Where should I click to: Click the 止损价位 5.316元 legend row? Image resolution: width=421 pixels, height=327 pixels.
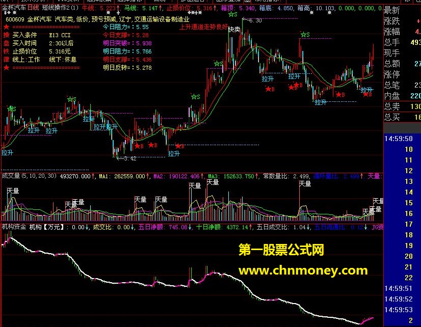pos(41,51)
